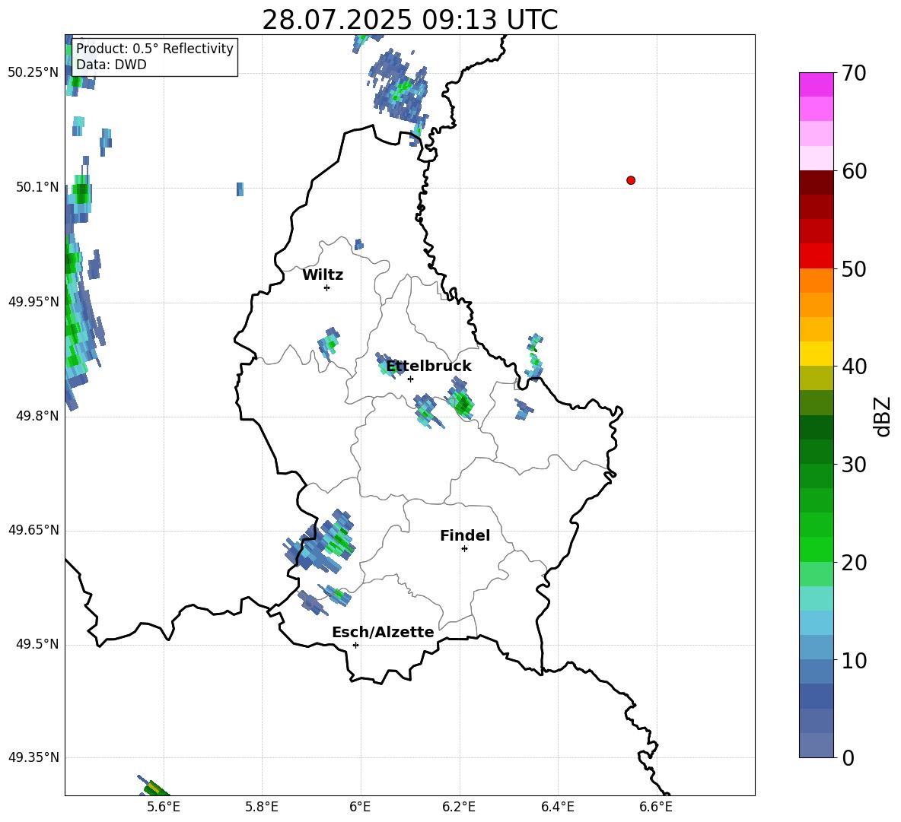Click the Esch/Alzette city label
Screen dimensions: 901x822
383,632
